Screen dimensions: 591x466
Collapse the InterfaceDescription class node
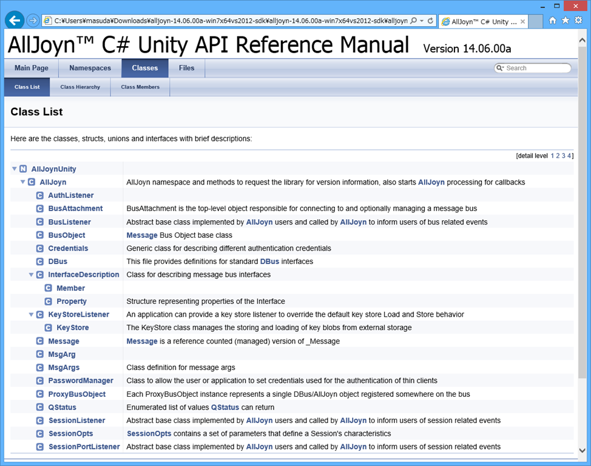[32, 275]
